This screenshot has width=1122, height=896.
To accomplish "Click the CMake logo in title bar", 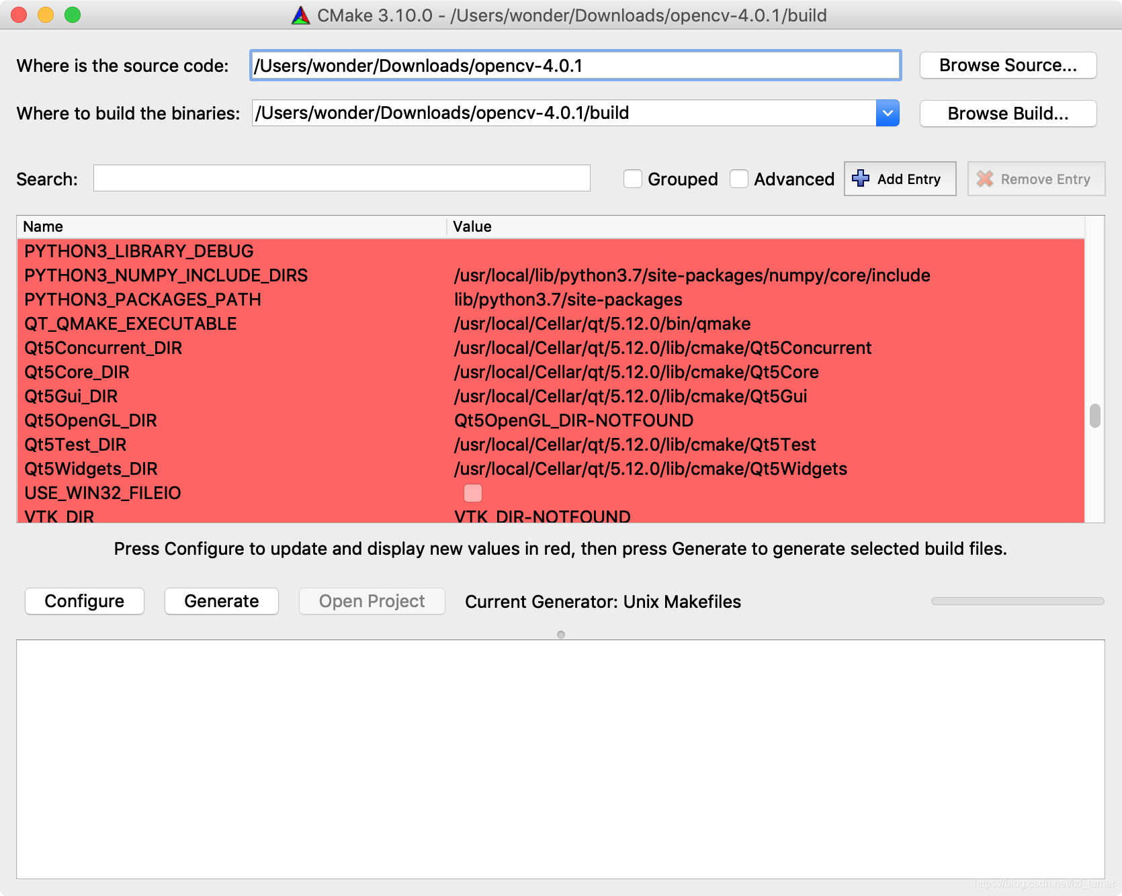I will coord(301,15).
